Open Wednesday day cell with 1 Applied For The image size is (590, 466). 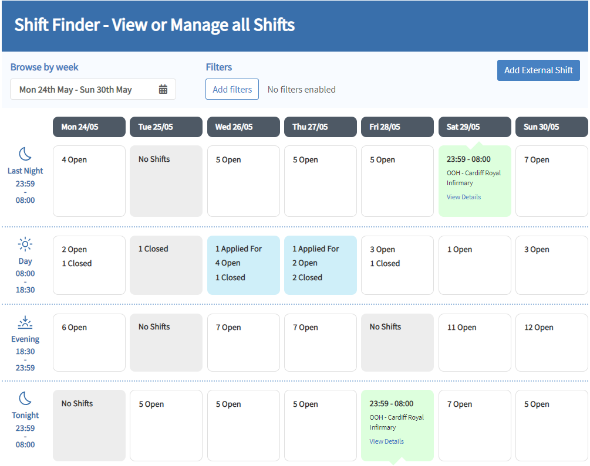tap(244, 265)
